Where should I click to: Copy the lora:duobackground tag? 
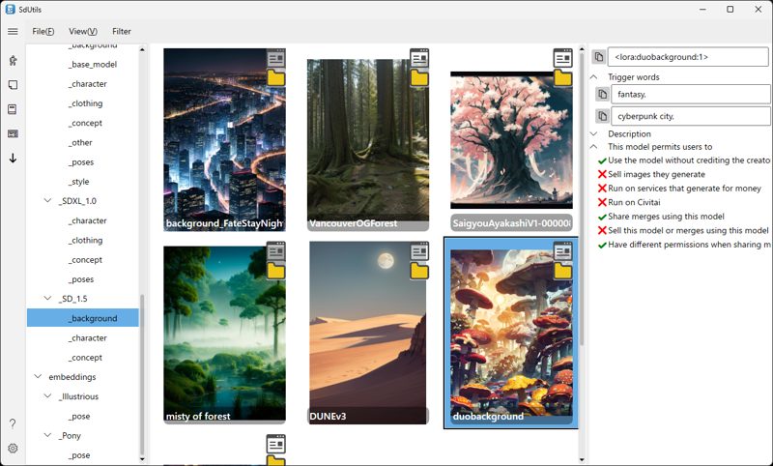[598, 57]
